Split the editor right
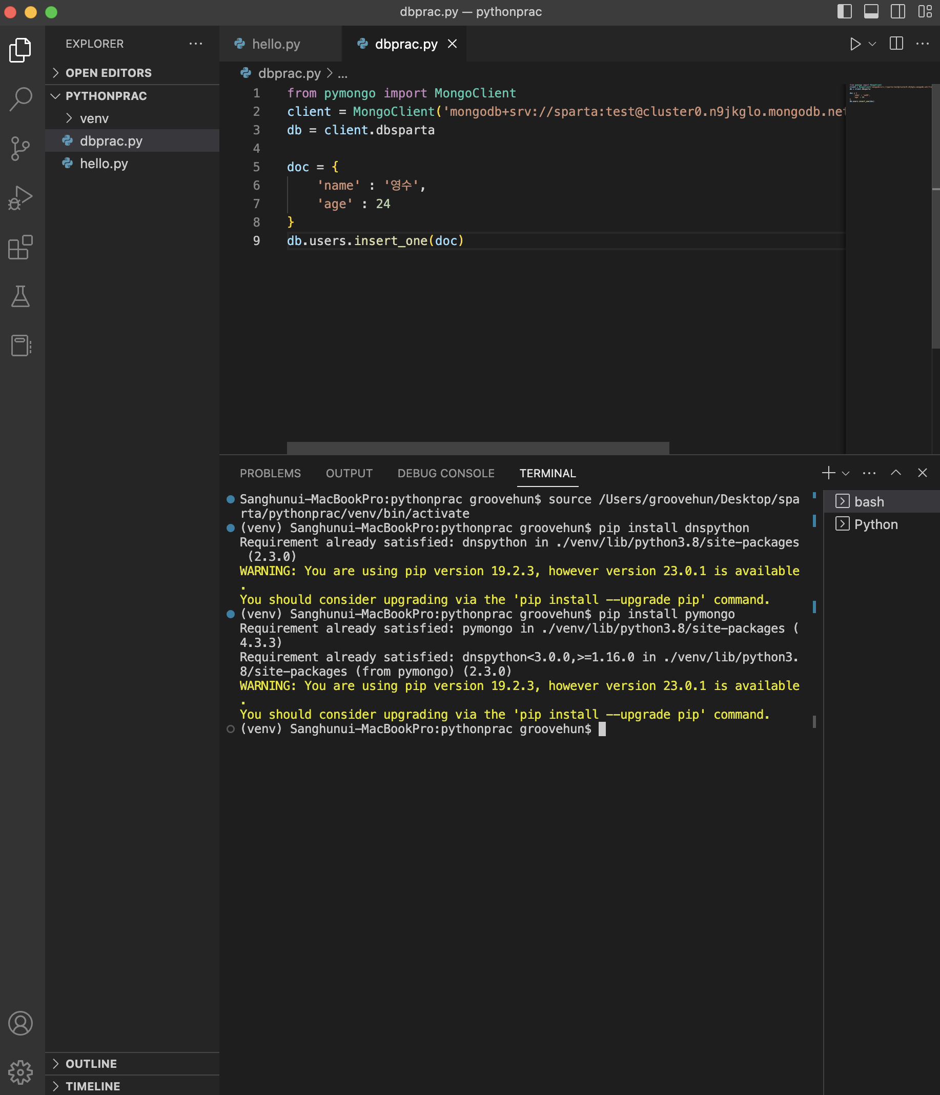The height and width of the screenshot is (1095, 940). pyautogui.click(x=896, y=44)
